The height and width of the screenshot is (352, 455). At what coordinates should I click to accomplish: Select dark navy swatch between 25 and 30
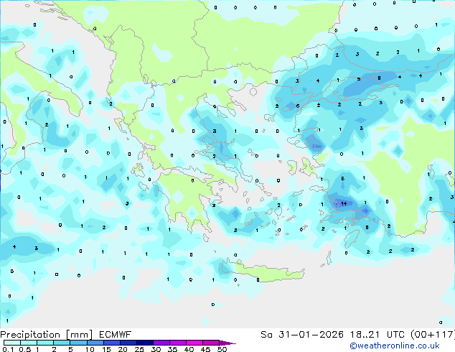coord(145,343)
